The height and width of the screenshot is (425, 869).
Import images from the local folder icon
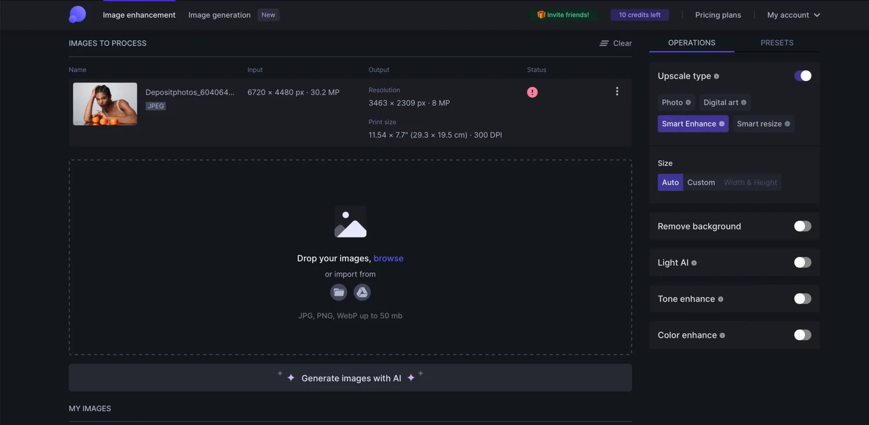tap(338, 293)
